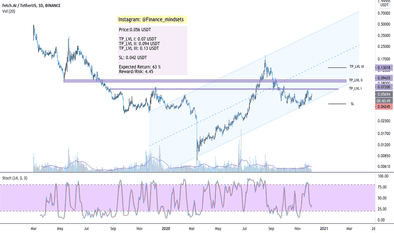
Task: Select the TP_LVL I chart label
Action: pos(355,89)
